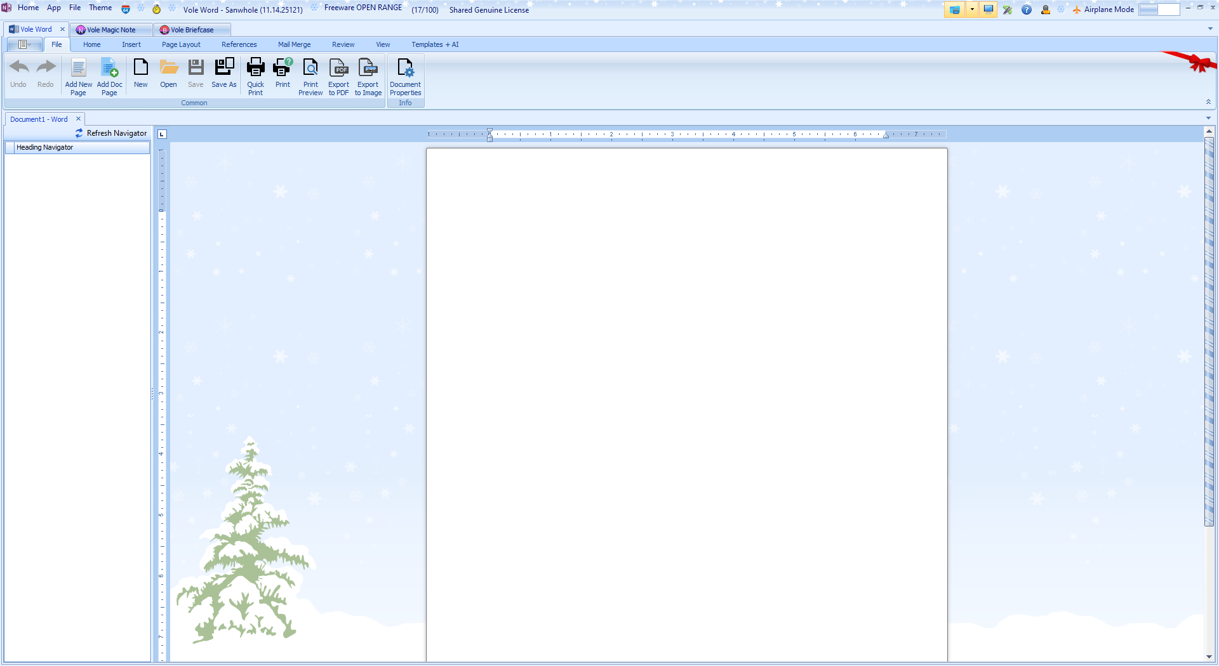Collapse the ribbon using the double chevron
This screenshot has width=1219, height=666.
(1208, 102)
